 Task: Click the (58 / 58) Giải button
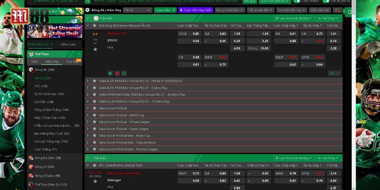[320, 10]
